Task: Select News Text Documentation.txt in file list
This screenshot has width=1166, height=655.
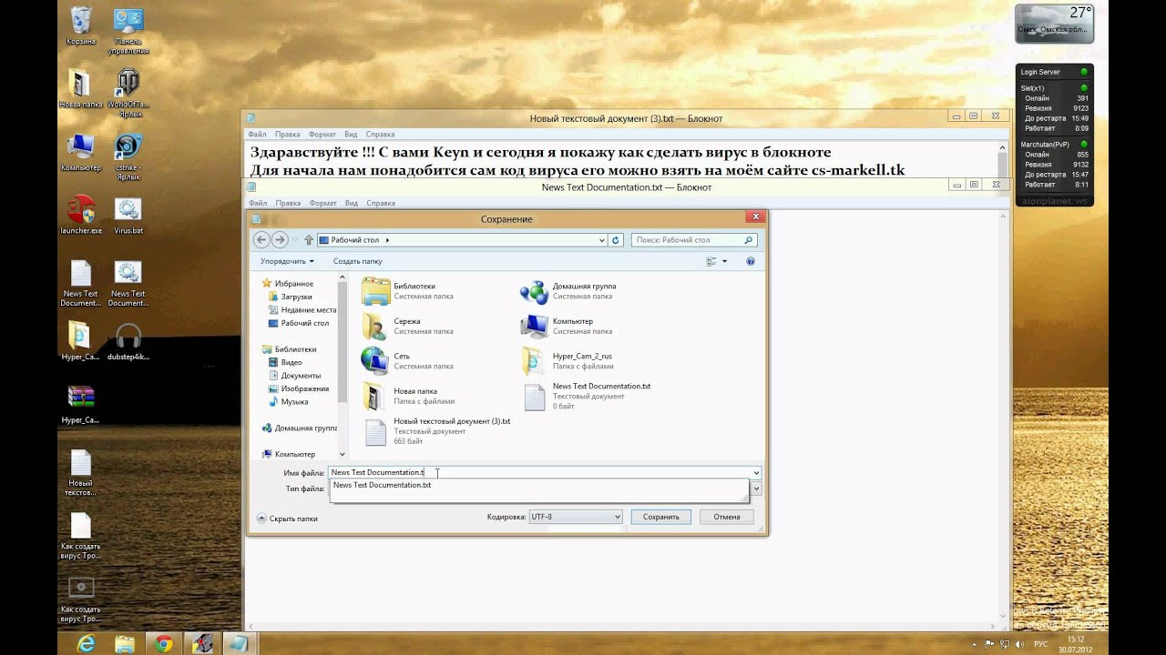Action: (x=585, y=396)
